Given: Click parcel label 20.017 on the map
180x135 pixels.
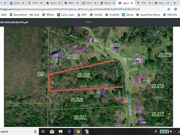Looking at the screenshot, I should [x=157, y=114].
